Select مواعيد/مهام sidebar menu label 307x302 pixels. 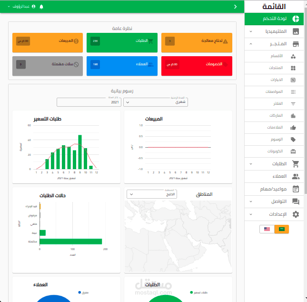click(x=273, y=189)
